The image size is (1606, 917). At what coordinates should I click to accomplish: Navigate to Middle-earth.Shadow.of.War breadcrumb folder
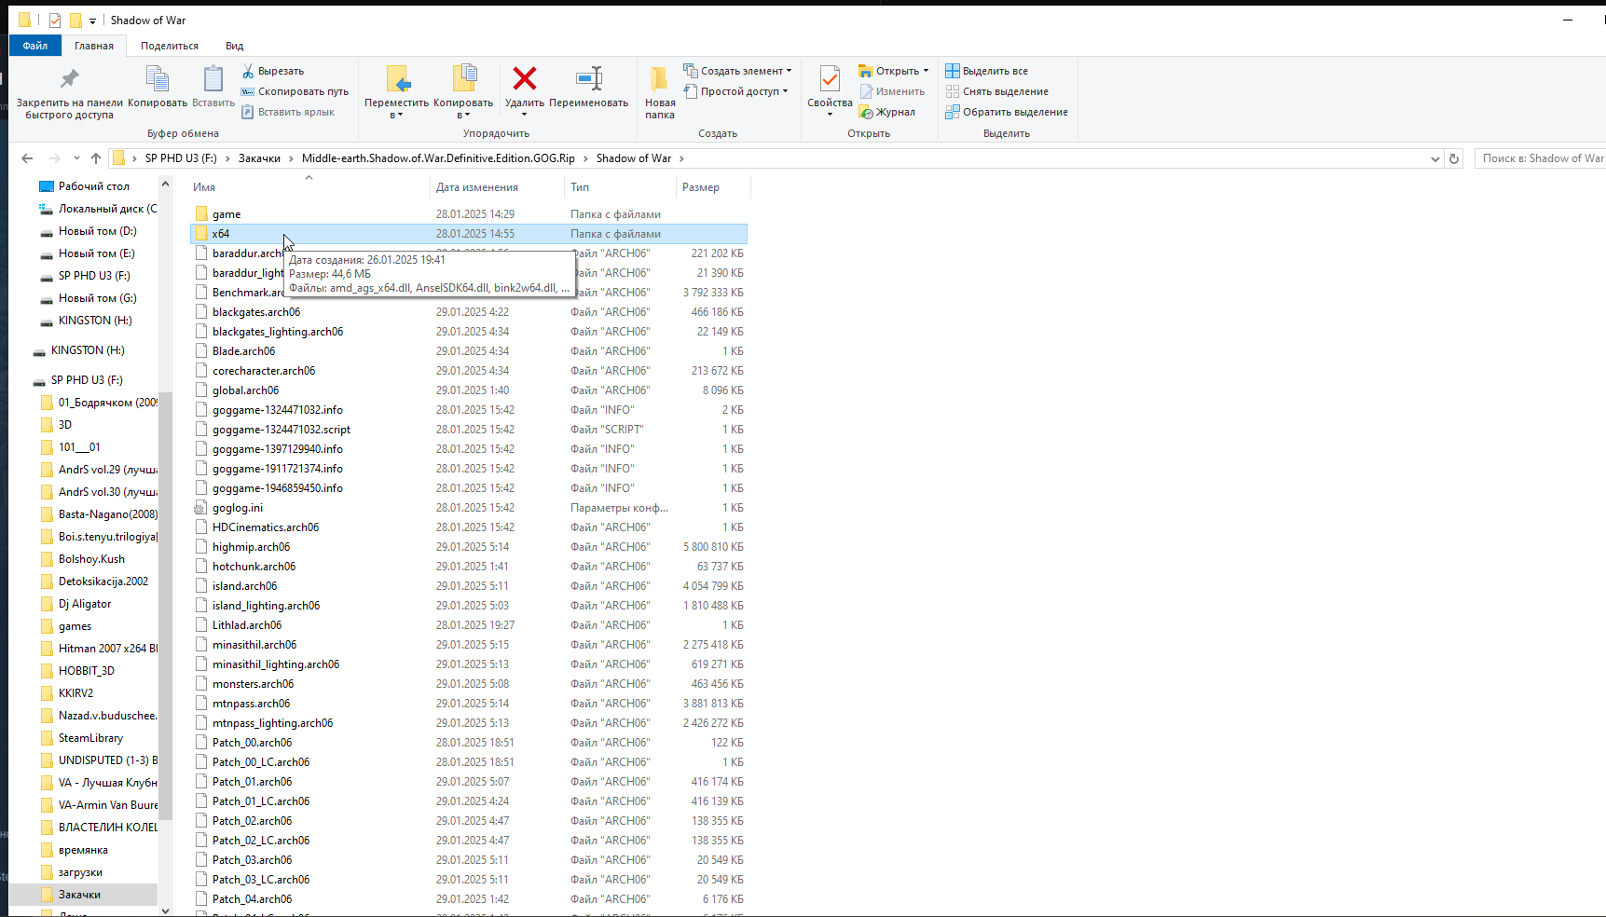(x=438, y=158)
